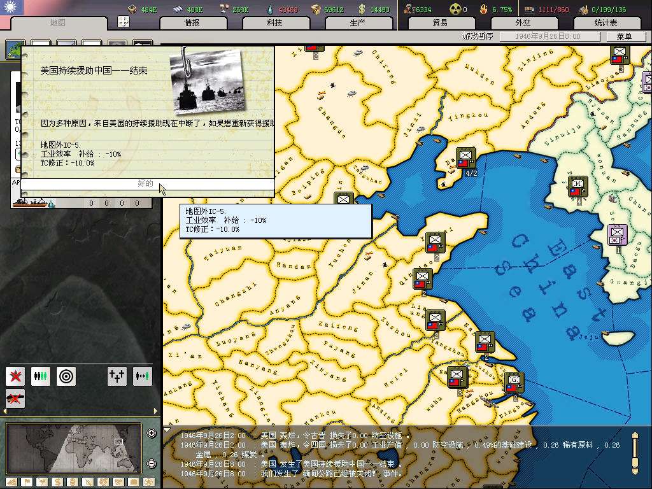Click the crosshair icon beside the 地图 tab

tap(124, 22)
